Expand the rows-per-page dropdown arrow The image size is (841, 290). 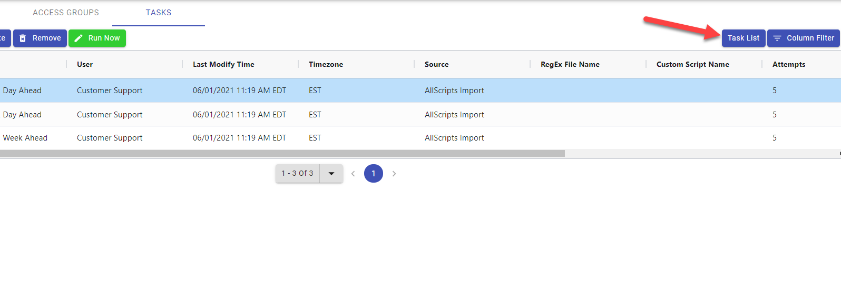click(x=331, y=174)
